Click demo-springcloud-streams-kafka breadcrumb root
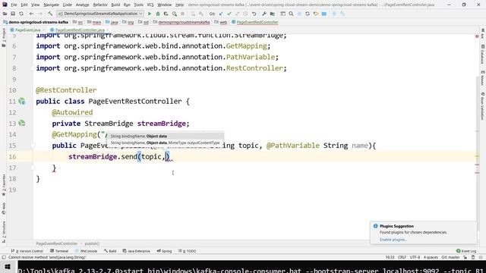Screen dimensions: 486x273 tap(36, 22)
